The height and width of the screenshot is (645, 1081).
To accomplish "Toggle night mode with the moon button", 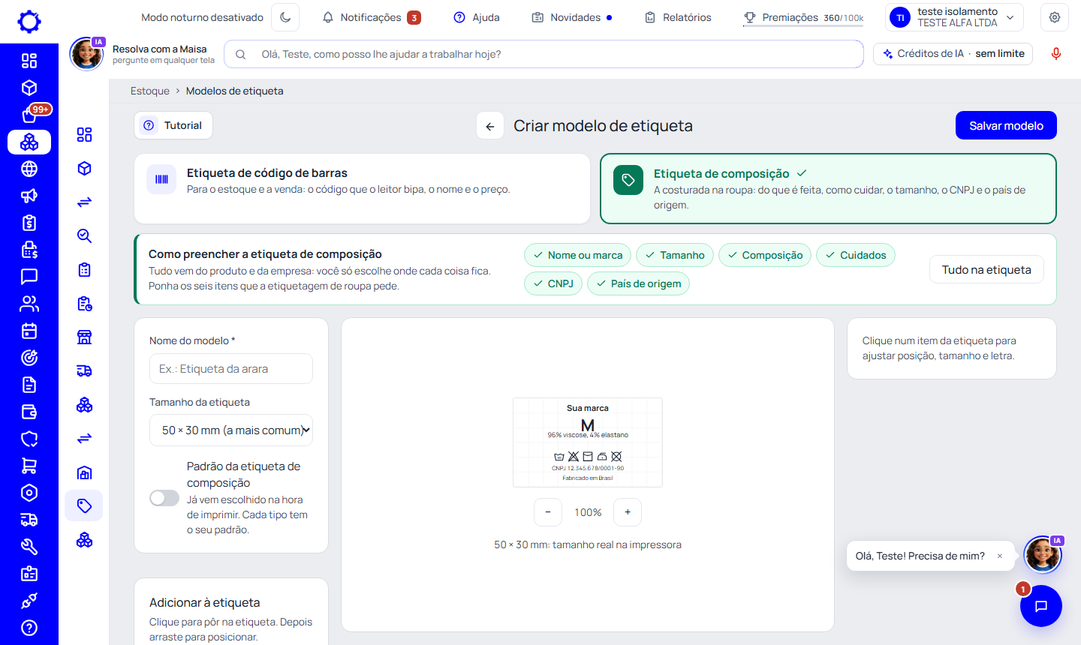I will tap(285, 17).
